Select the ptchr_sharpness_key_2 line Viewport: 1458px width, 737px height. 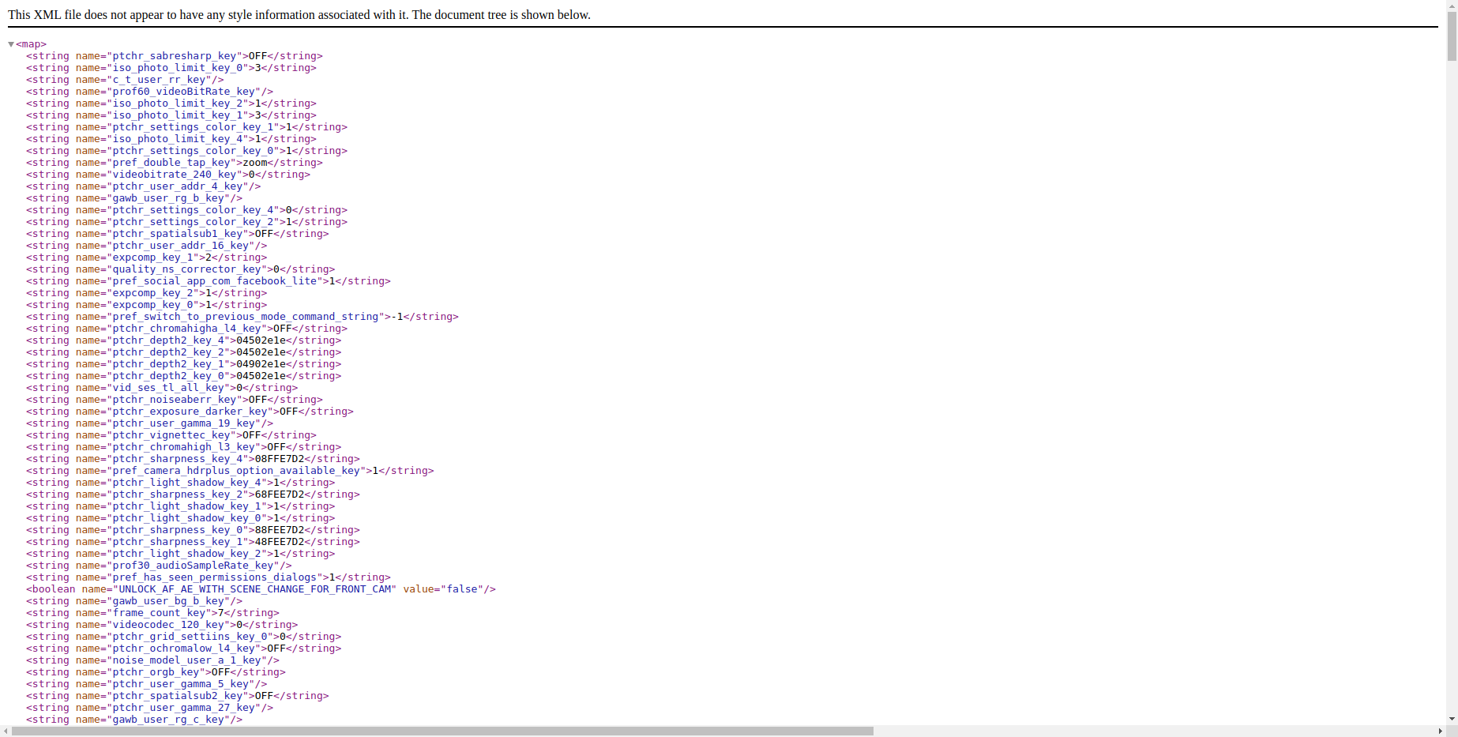[193, 494]
